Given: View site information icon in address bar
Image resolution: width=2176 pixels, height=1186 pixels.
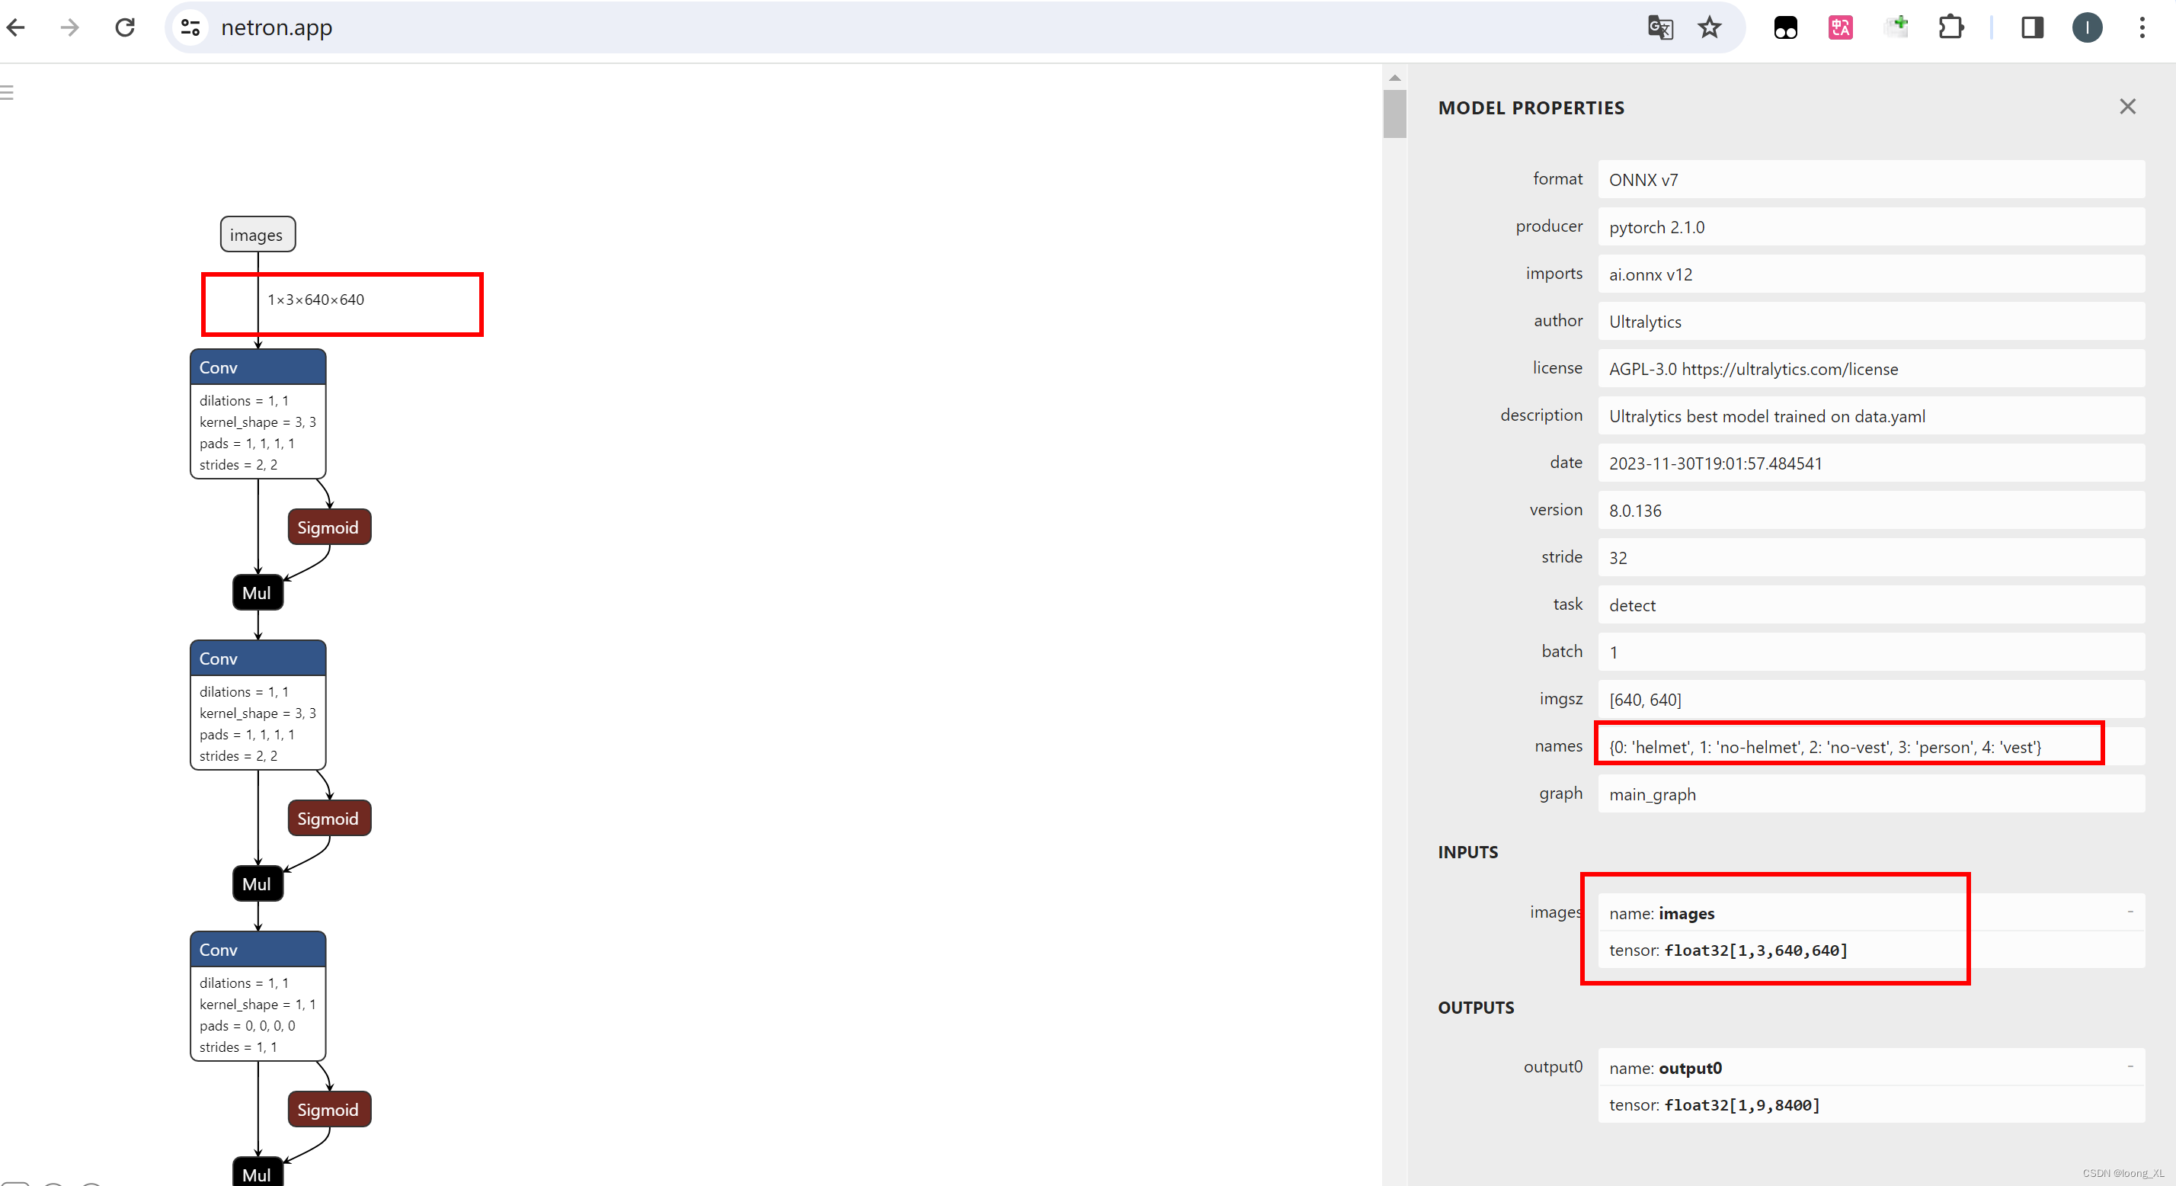Looking at the screenshot, I should pos(191,28).
